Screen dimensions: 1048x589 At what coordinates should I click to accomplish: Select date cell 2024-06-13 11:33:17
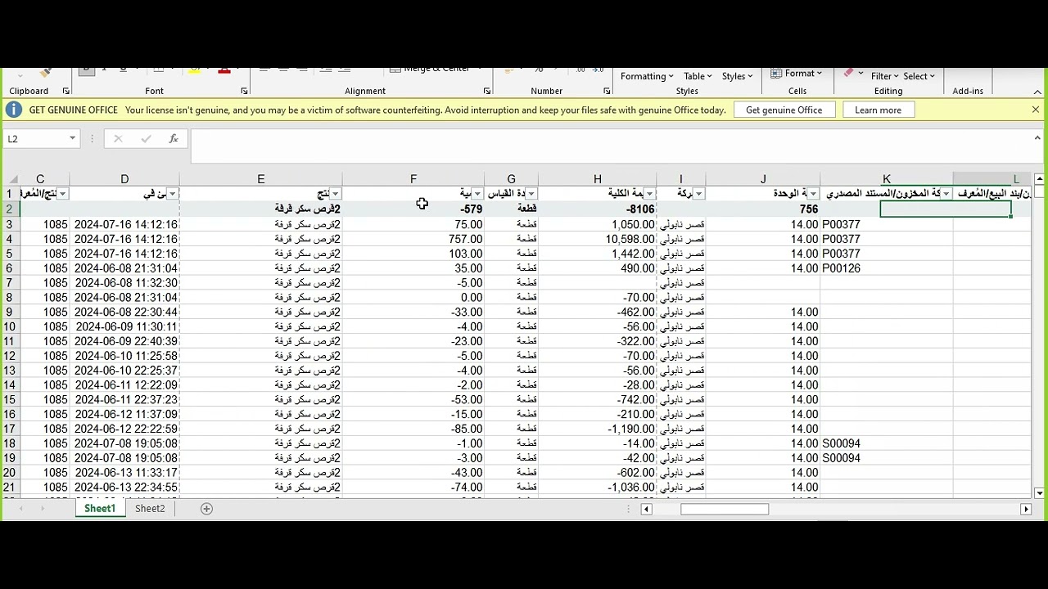[124, 473]
